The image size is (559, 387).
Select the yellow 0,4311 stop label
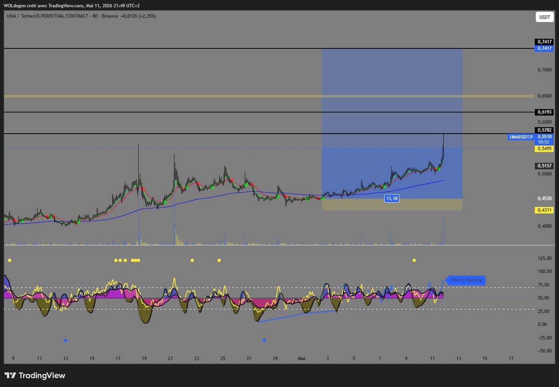coord(545,210)
